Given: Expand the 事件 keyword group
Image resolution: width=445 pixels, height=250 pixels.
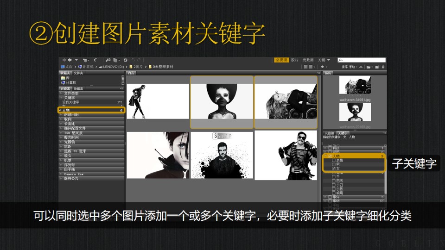Looking at the screenshot, I should tap(325, 197).
